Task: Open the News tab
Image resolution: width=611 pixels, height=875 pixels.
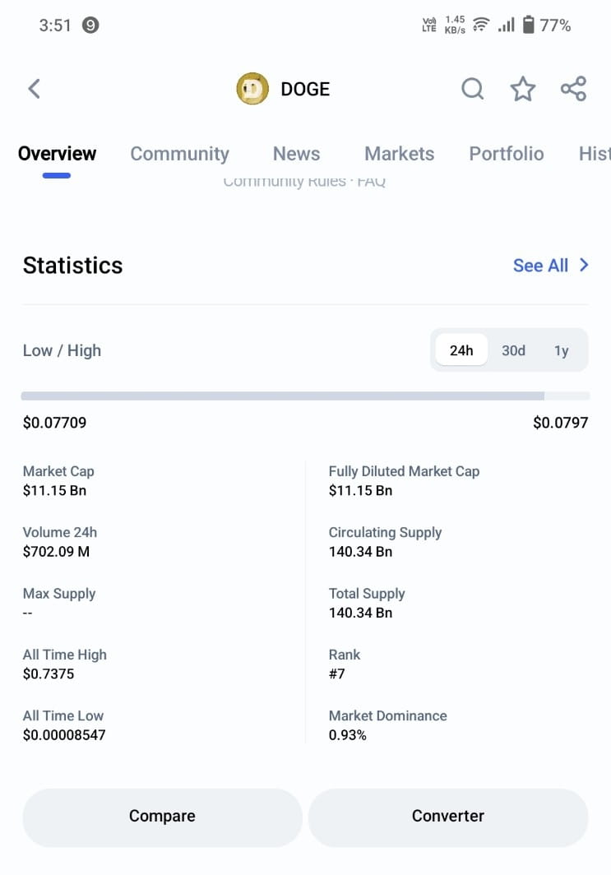Action: pos(296,154)
